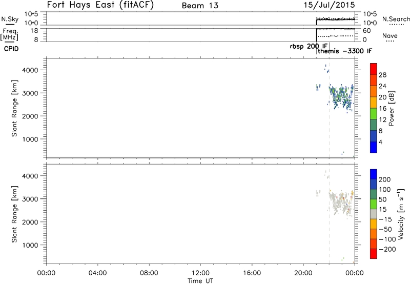Click the 'CPID' label

click(11, 49)
